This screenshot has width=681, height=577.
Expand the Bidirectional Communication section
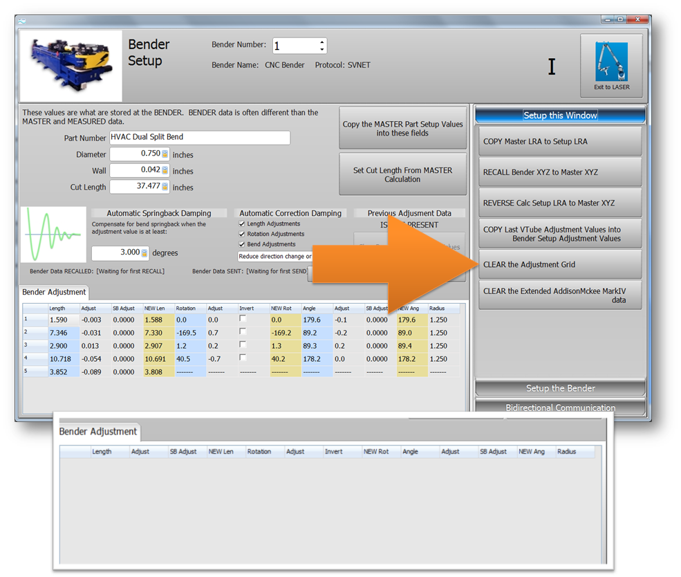tap(560, 407)
